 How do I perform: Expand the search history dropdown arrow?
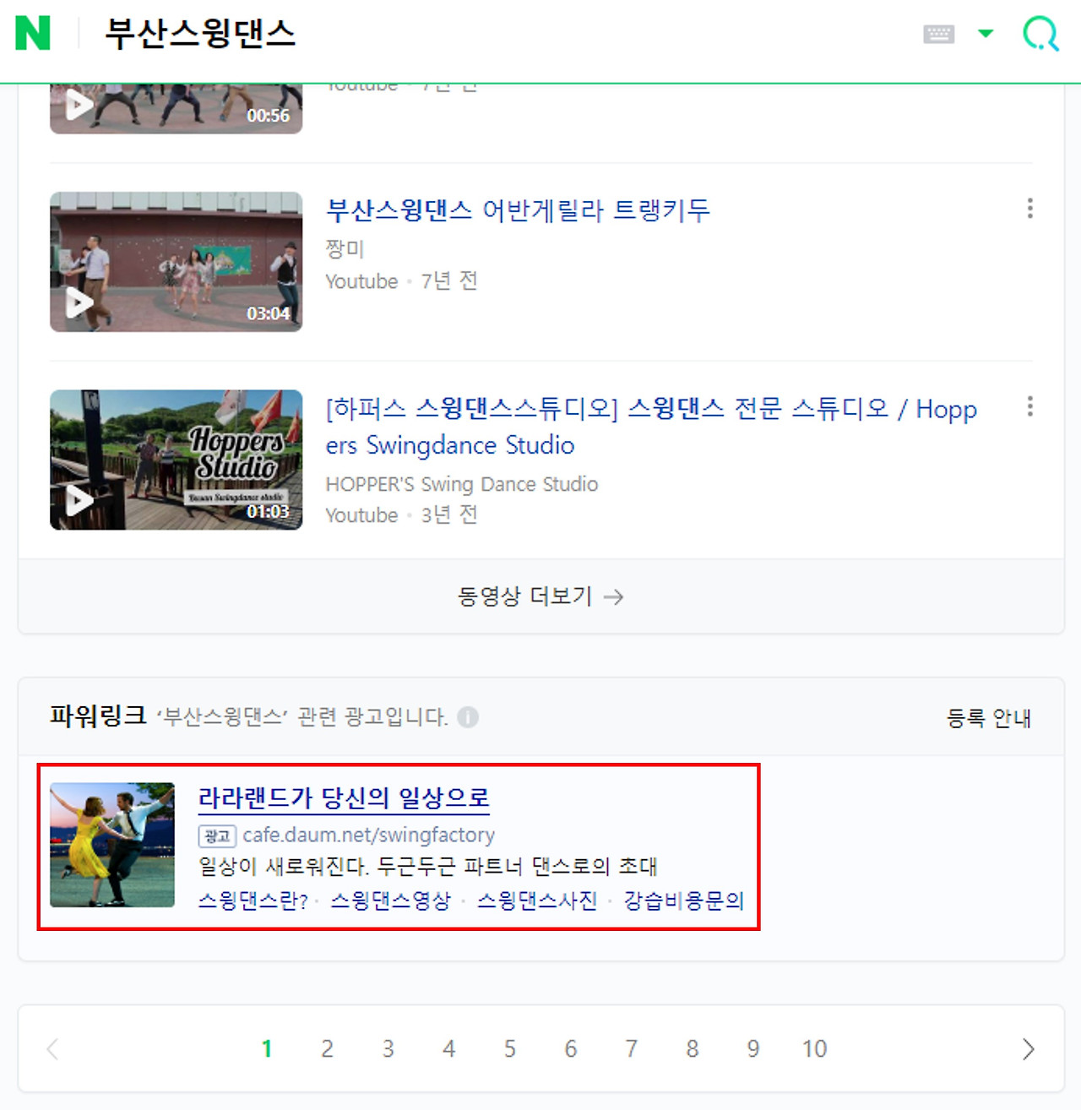[x=986, y=34]
